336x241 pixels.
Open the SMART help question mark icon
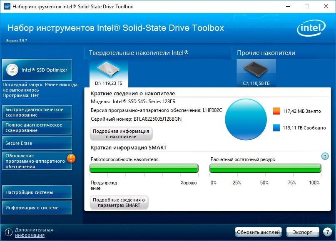[325, 156]
